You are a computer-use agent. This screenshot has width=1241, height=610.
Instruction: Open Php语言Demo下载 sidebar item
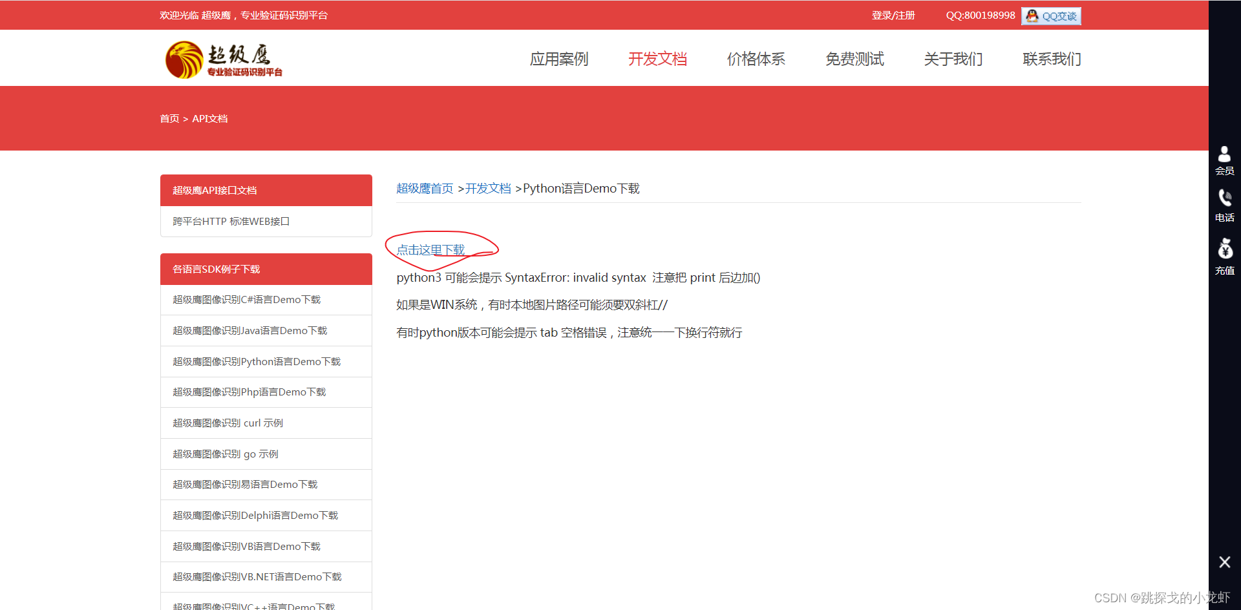(x=266, y=392)
